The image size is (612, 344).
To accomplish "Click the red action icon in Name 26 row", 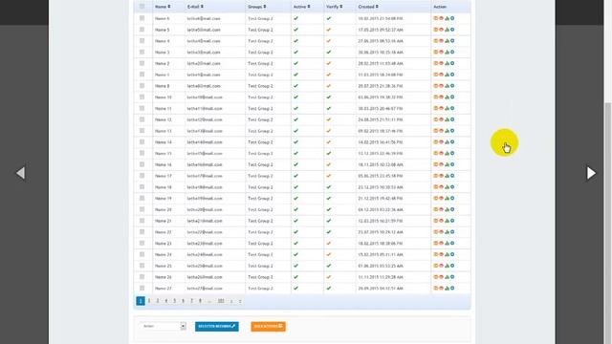I will [x=441, y=277].
